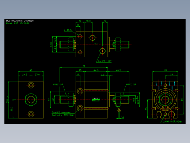Select the hex nut in left side view
The height and width of the screenshot is (143, 190).
click(x=31, y=100)
